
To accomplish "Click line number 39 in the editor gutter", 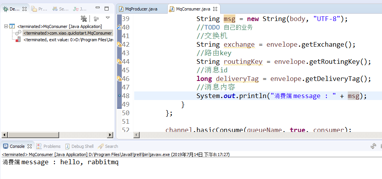I will 126,19.
